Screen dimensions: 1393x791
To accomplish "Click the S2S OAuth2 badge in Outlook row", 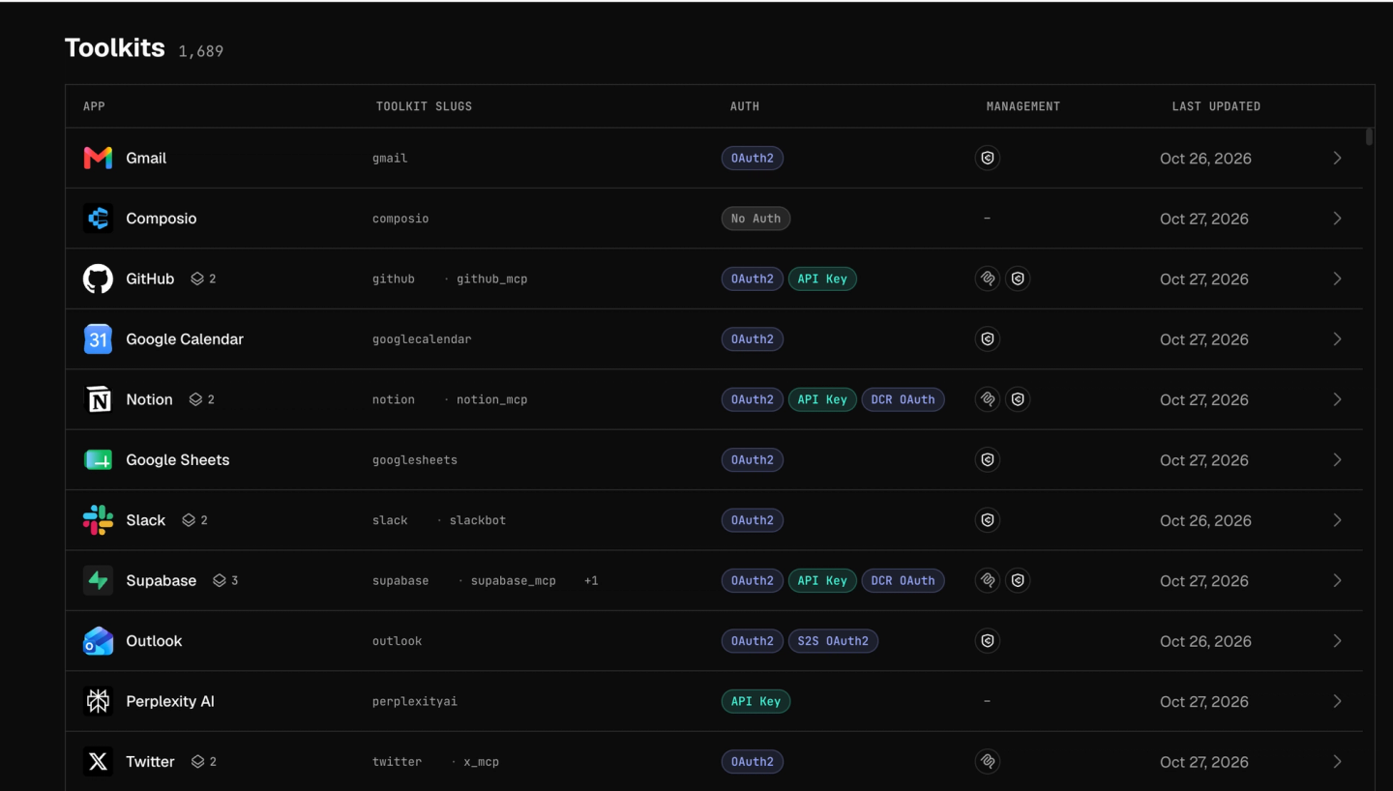I will click(x=833, y=641).
